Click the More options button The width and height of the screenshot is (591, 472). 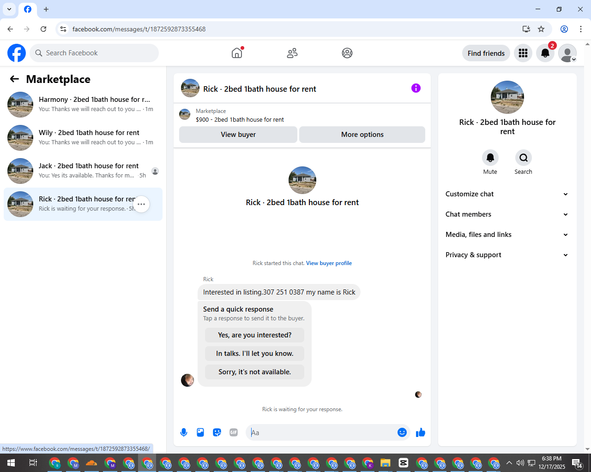coord(362,135)
